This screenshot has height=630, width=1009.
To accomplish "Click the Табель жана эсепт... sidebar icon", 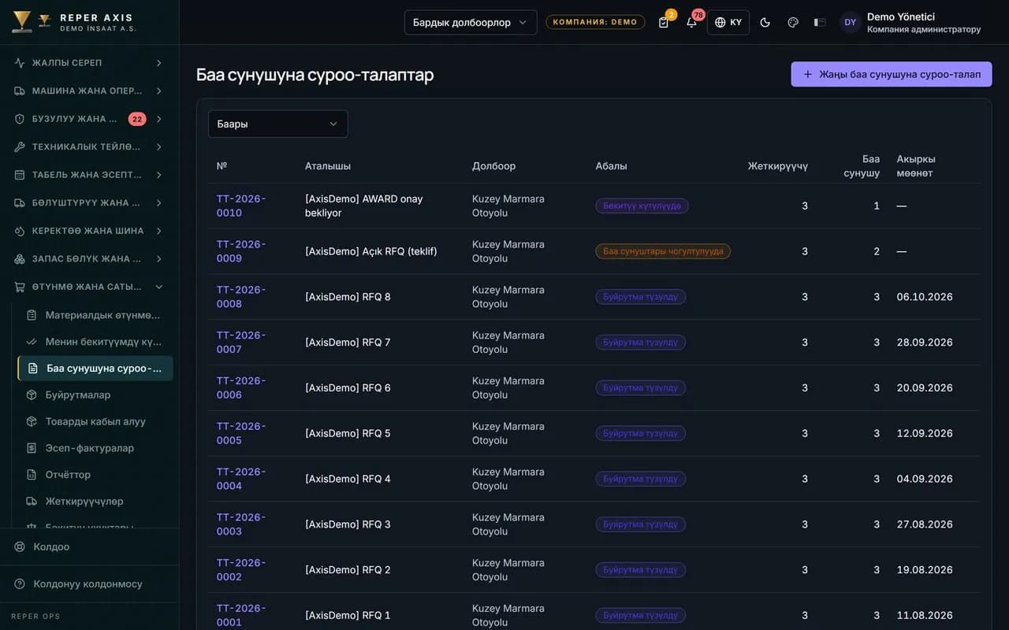I will 20,175.
